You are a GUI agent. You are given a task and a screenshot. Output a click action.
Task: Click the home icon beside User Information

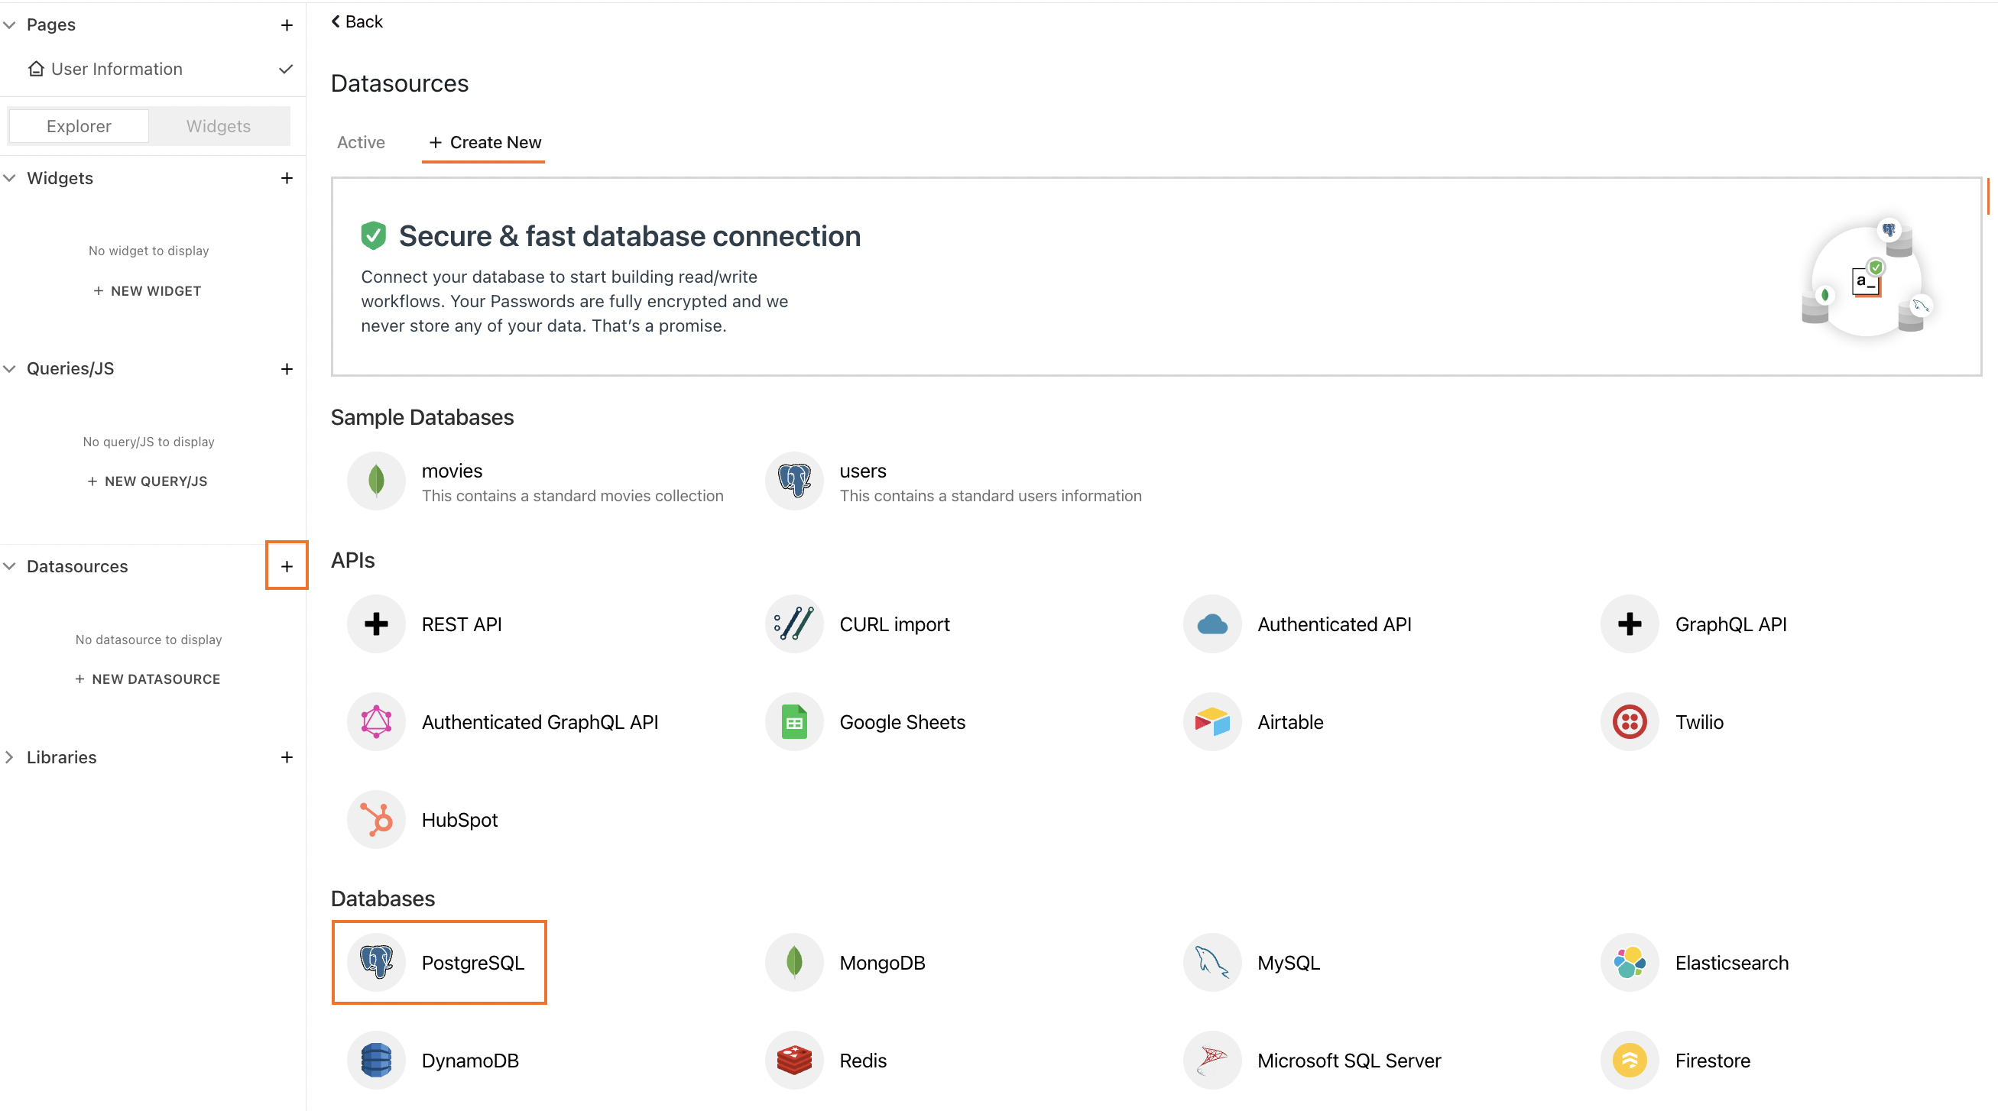[x=36, y=69]
